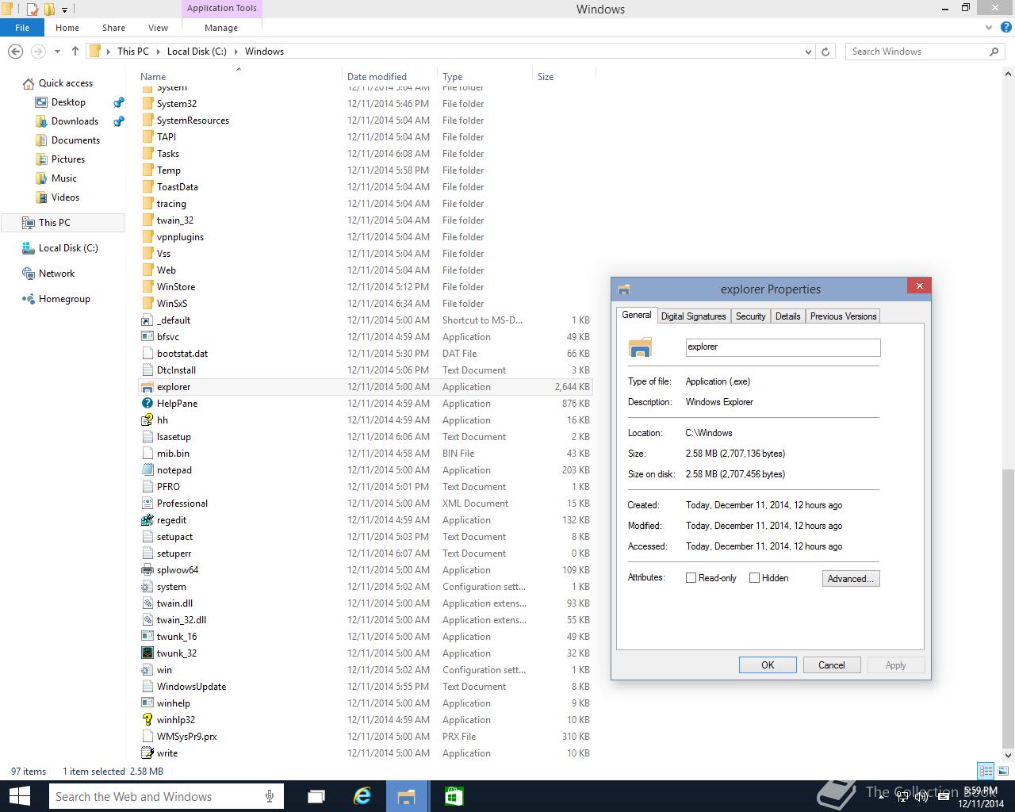Viewport: 1015px width, 812px height.
Task: Click the winhlp32 application icon
Action: click(x=147, y=720)
